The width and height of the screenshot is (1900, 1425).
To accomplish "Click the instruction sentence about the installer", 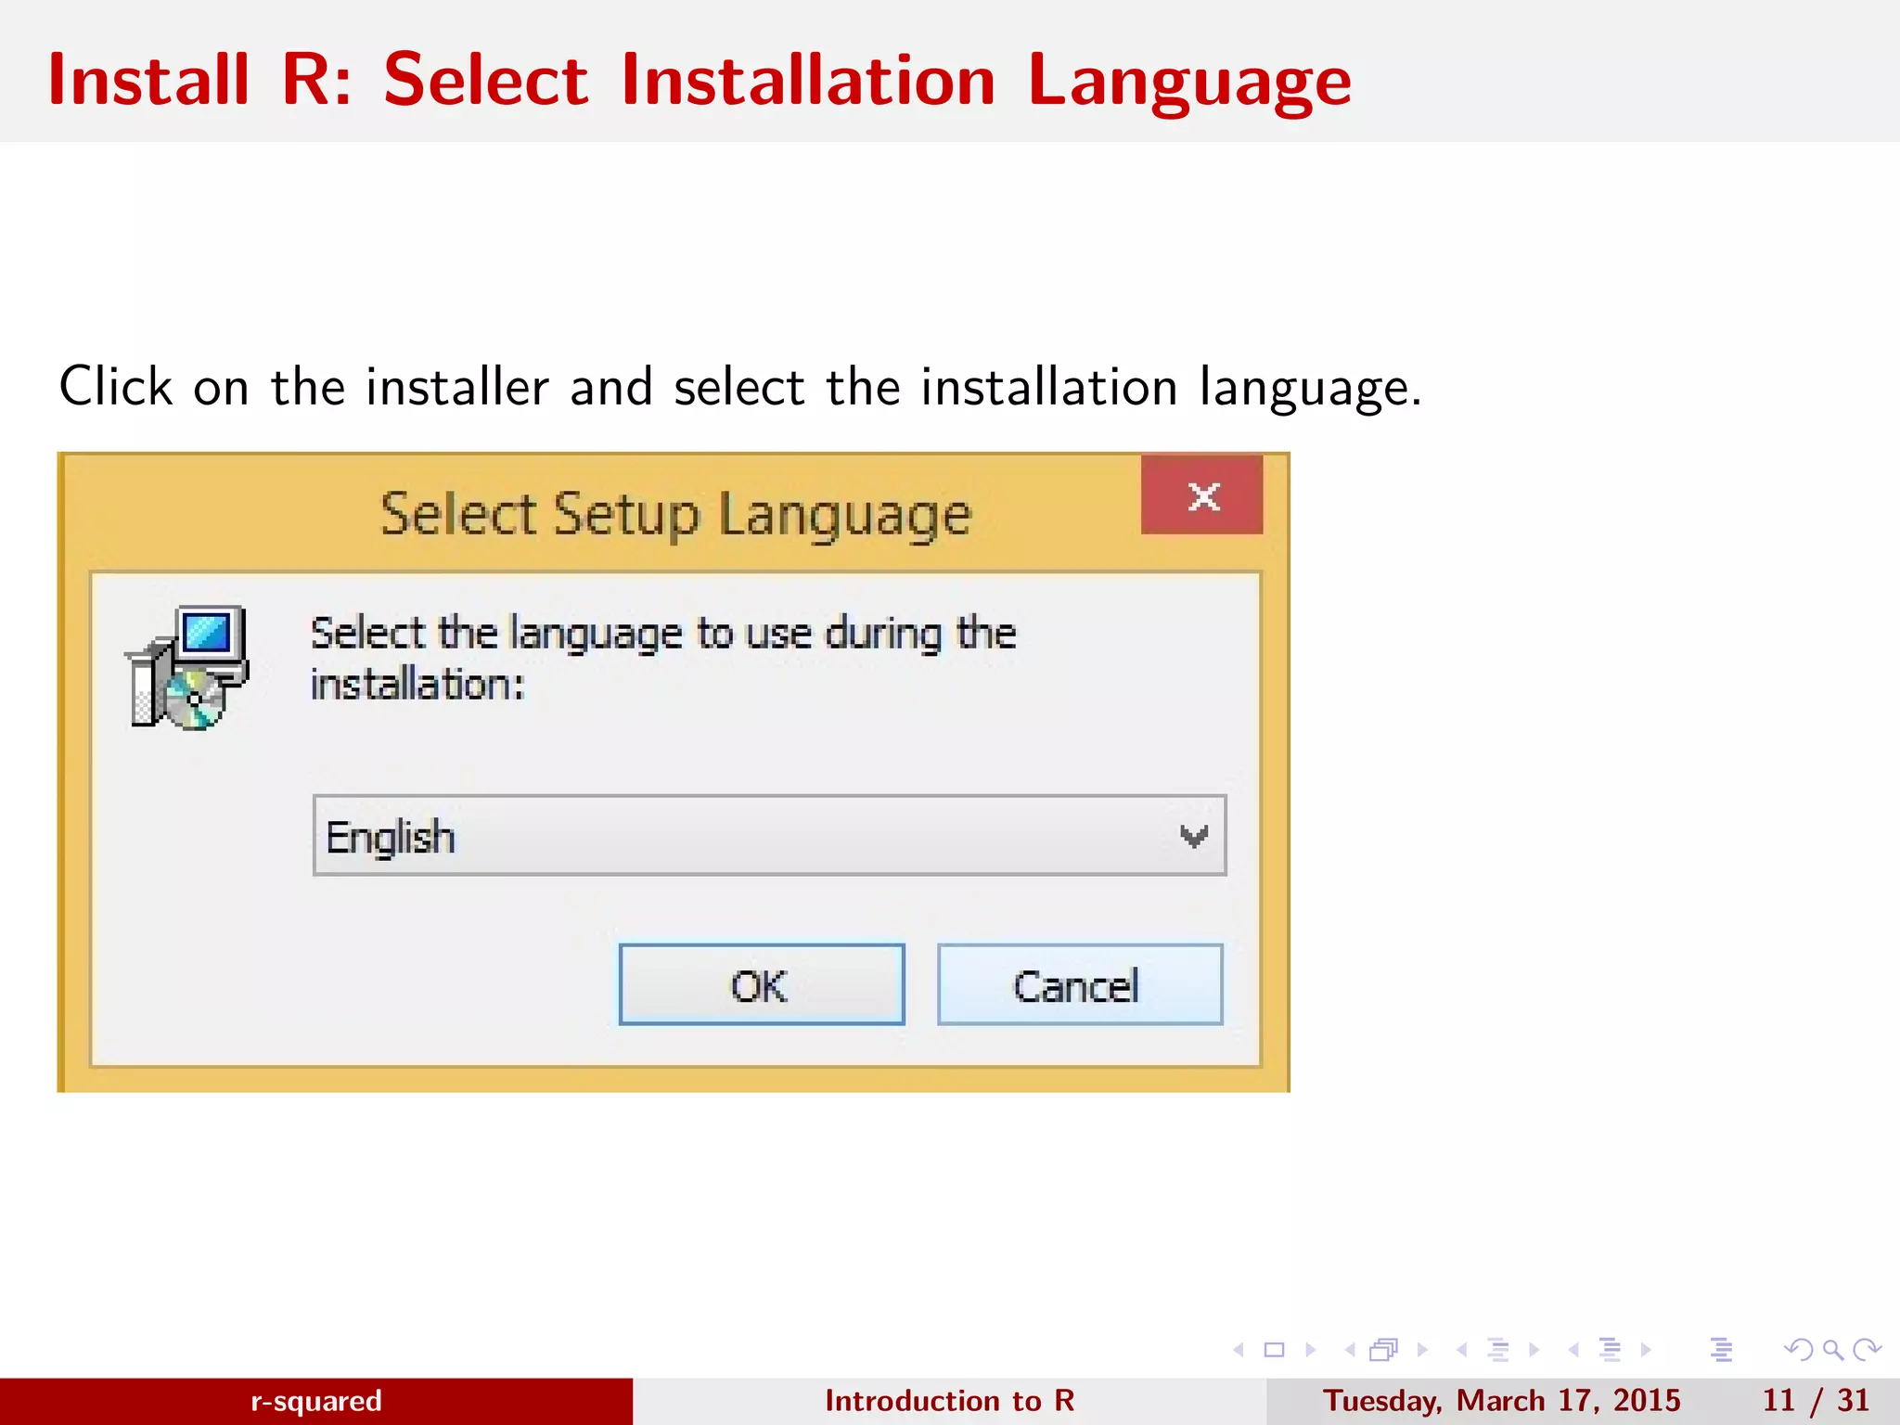I will 739,387.
